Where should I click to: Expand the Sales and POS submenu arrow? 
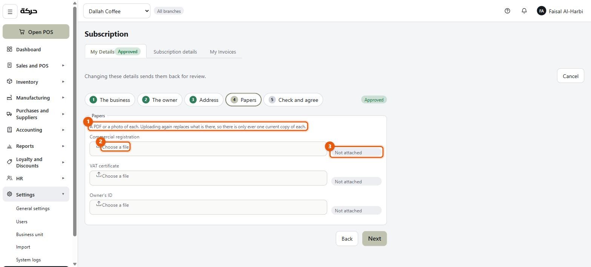pyautogui.click(x=63, y=65)
